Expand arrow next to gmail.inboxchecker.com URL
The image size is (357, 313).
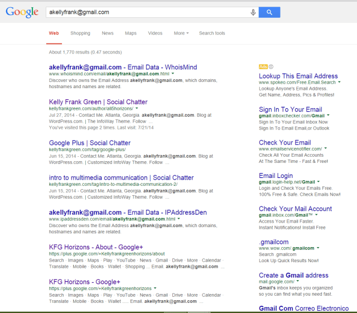(328, 115)
